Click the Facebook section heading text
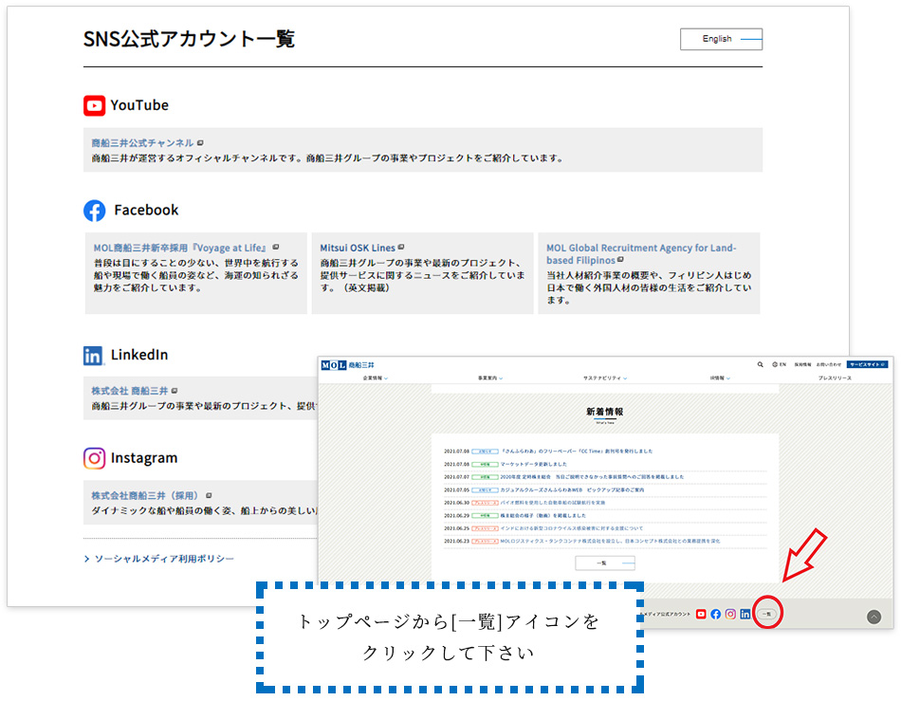The height and width of the screenshot is (701, 901). click(x=146, y=211)
